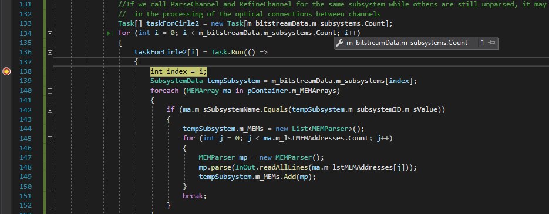Click 'Equals' method call on line 142
Viewport: 549px width, 214px height.
click(x=275, y=110)
